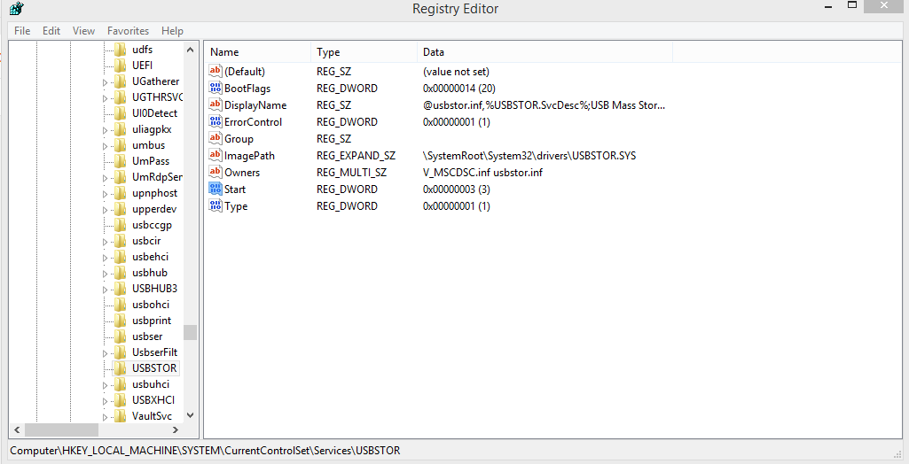Select the Type DWORD value icon
This screenshot has height=464, width=909.
[x=215, y=205]
